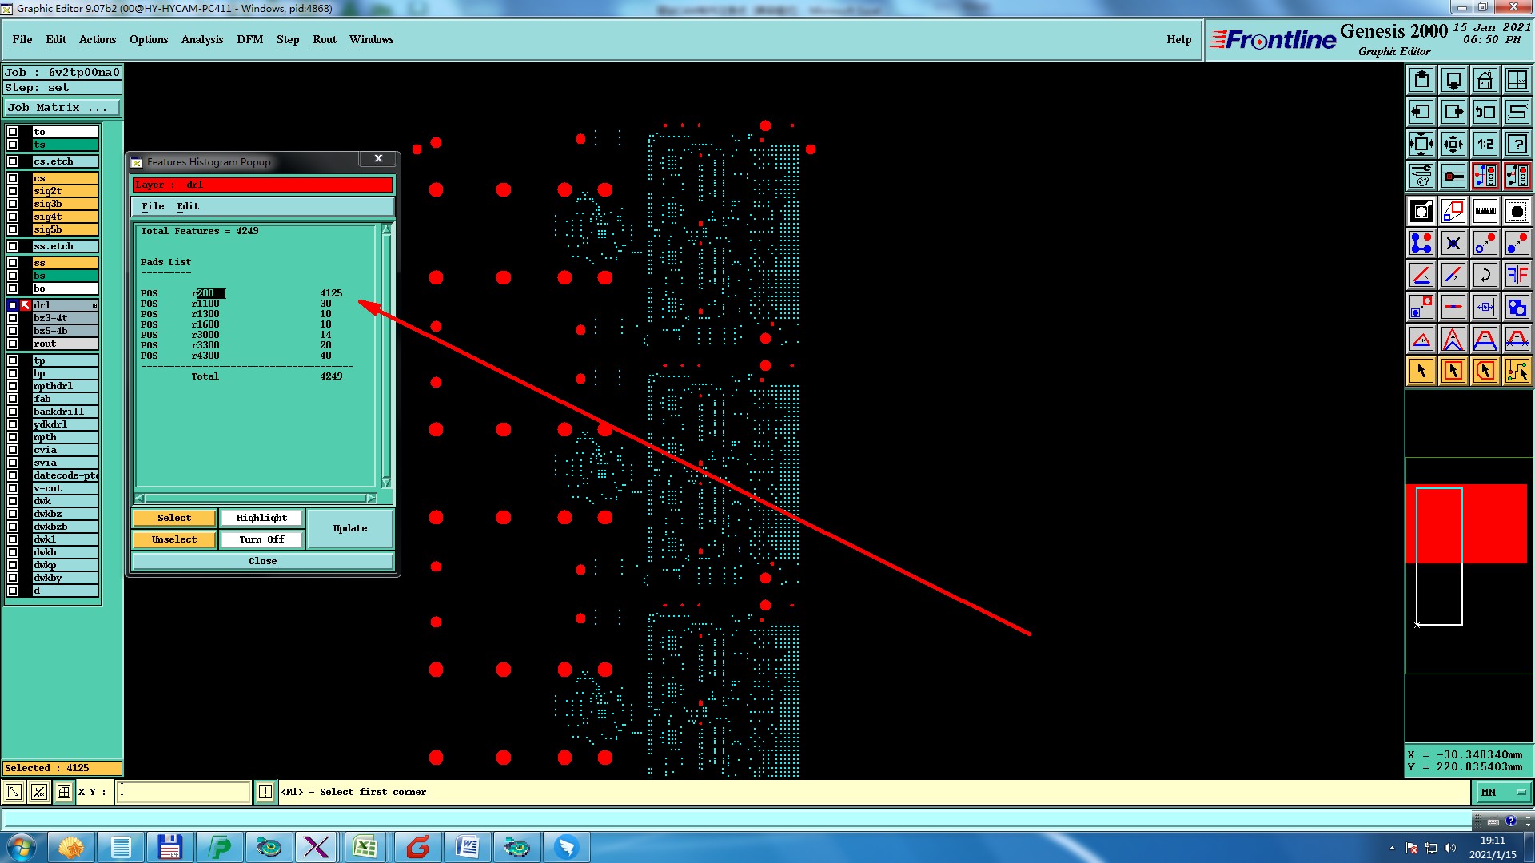Image resolution: width=1535 pixels, height=863 pixels.
Task: Click the Home view icon
Action: click(x=1485, y=80)
